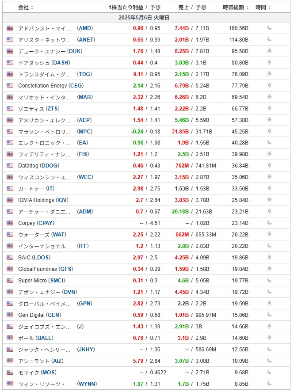The height and width of the screenshot is (392, 294).
Task: Click the moon icon in DVN row
Action: click(270, 292)
